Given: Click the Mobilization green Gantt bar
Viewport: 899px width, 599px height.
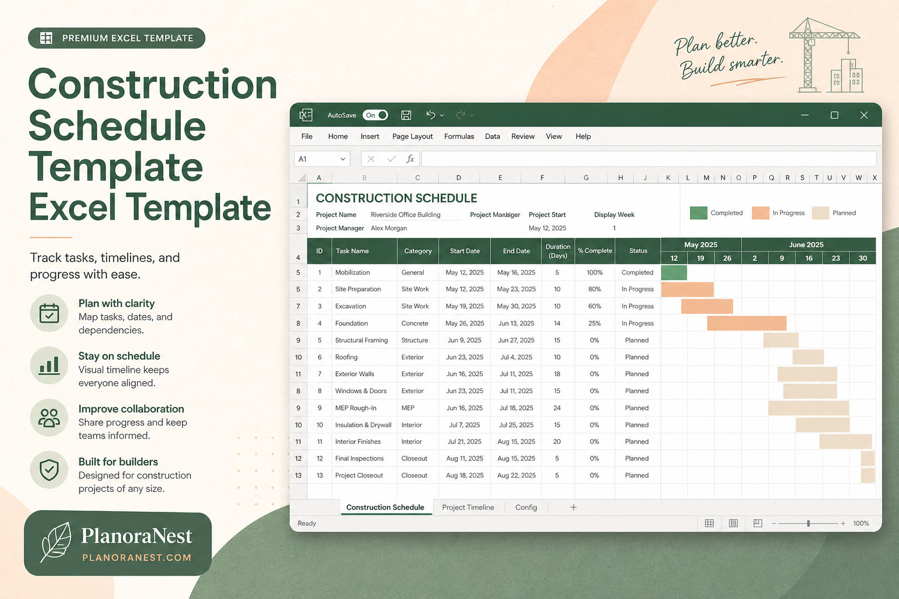Looking at the screenshot, I should coord(674,273).
